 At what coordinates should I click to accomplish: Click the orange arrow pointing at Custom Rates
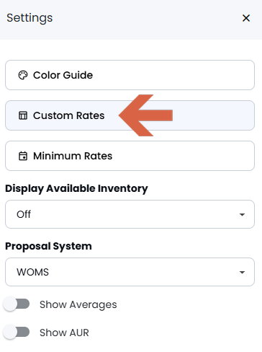(x=145, y=115)
